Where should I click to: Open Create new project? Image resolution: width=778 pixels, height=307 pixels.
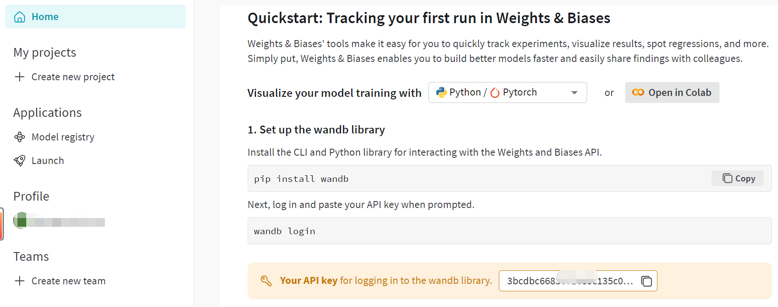pyautogui.click(x=73, y=77)
